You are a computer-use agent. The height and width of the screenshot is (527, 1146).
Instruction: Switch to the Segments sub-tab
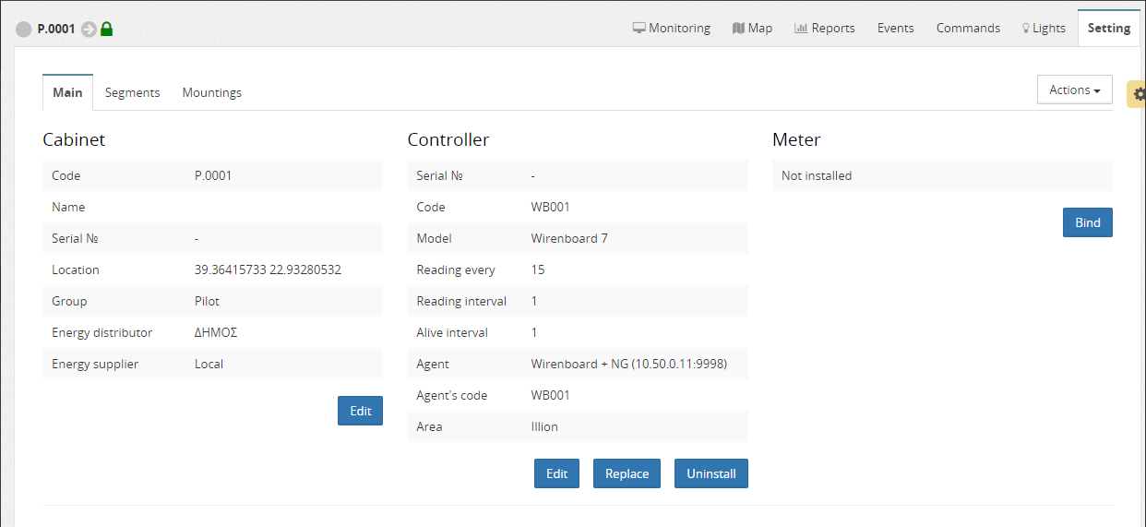coord(132,92)
